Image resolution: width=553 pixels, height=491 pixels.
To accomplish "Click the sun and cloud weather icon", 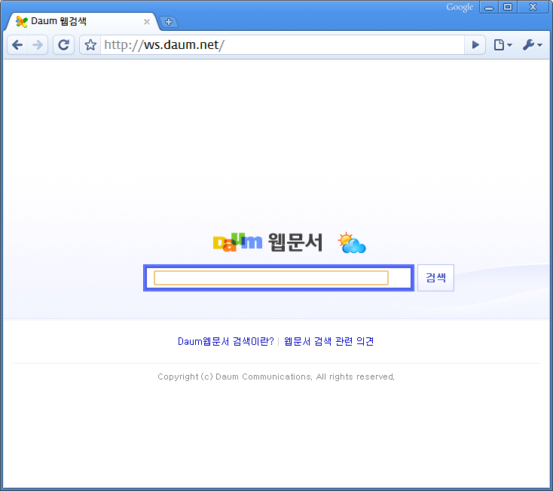I will [x=352, y=242].
